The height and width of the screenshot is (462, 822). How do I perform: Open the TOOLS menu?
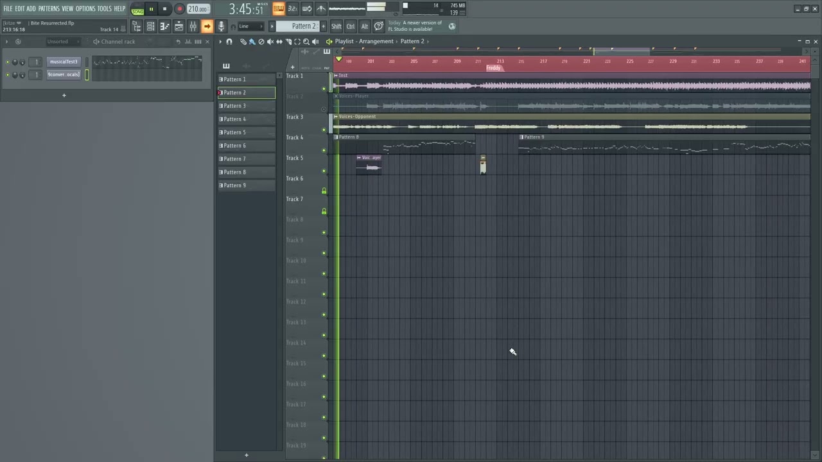(x=105, y=8)
